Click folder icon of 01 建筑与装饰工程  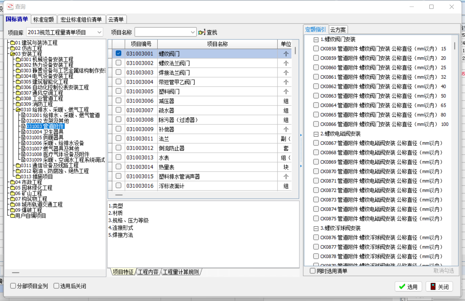(x=12, y=43)
